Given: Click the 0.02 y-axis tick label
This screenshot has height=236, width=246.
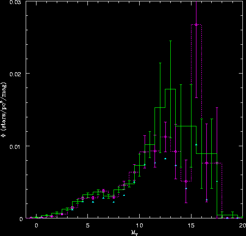Looking at the screenshot, I should pyautogui.click(x=15, y=74).
